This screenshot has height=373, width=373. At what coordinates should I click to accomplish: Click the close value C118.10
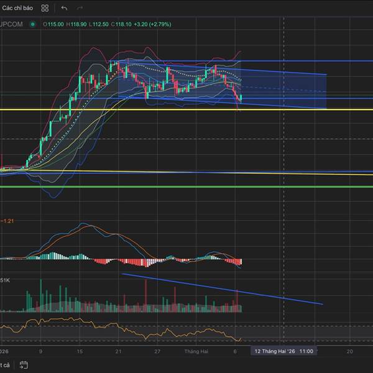(x=121, y=24)
